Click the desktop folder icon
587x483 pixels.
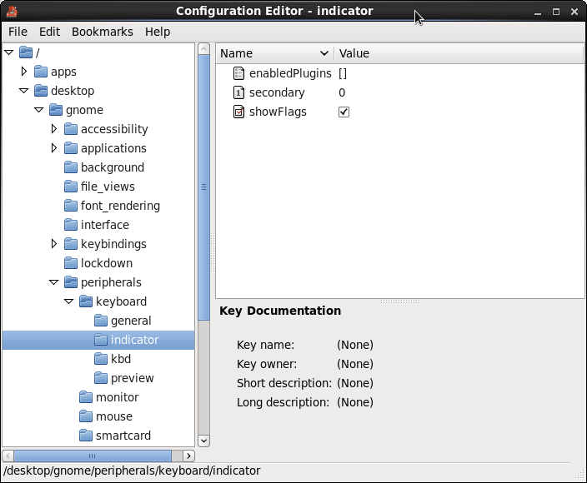[x=41, y=91]
